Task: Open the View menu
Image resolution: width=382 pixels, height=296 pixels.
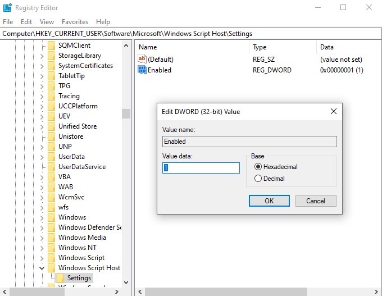Action: 47,22
